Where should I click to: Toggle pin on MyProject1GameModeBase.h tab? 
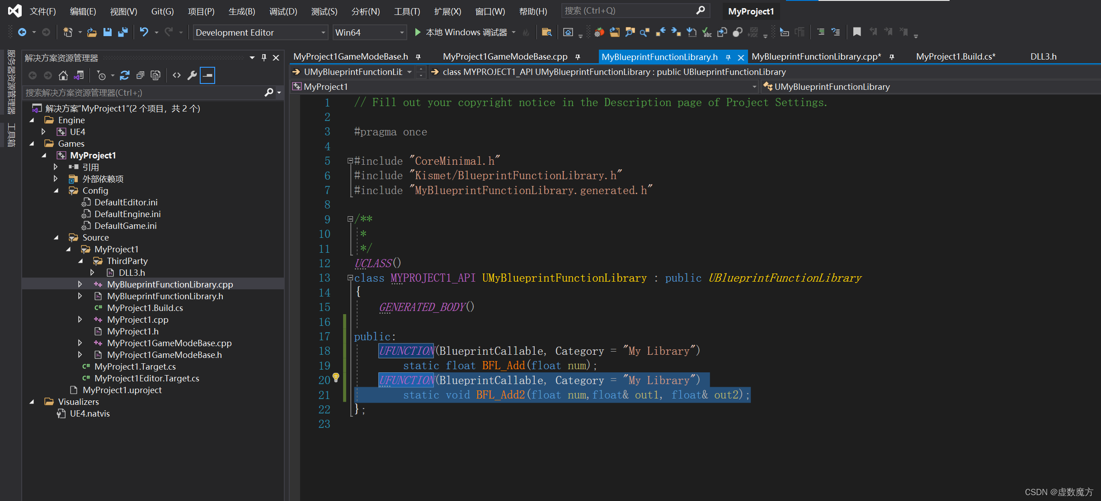click(x=419, y=57)
